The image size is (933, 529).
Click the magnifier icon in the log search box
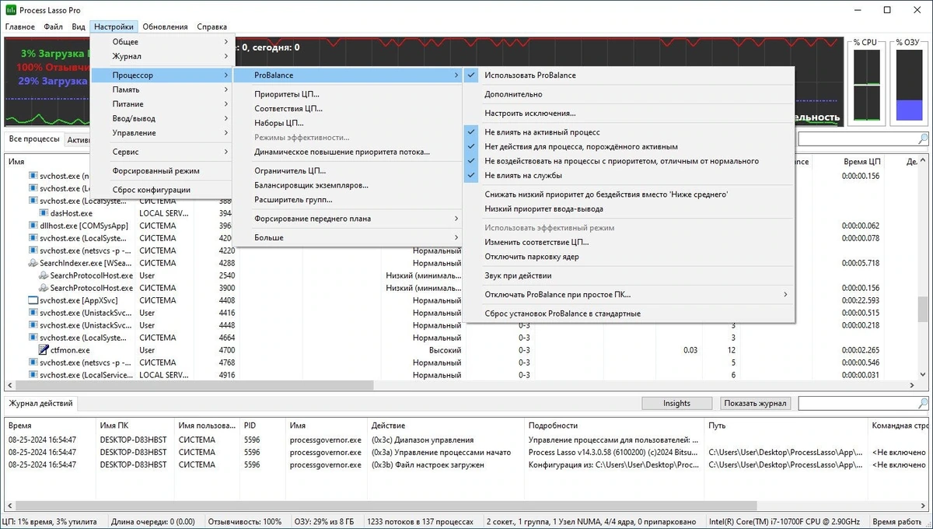[923, 403]
